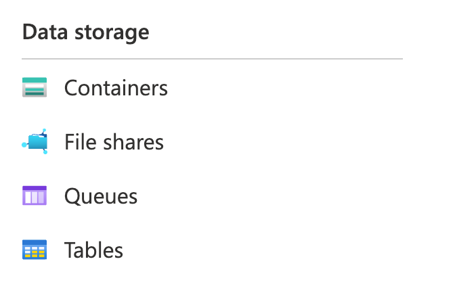
Task: Click the divider line under Data storage
Action: (x=212, y=59)
